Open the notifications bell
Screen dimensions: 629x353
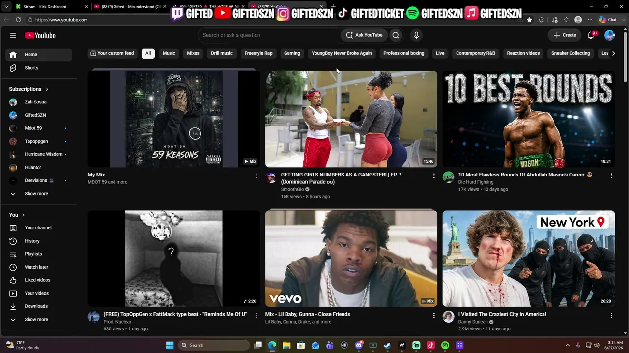592,35
